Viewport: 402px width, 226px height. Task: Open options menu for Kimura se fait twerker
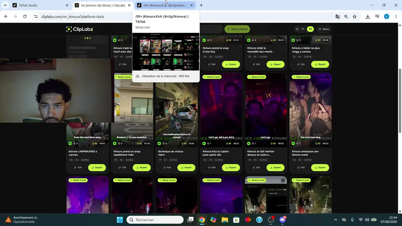click(x=282, y=153)
